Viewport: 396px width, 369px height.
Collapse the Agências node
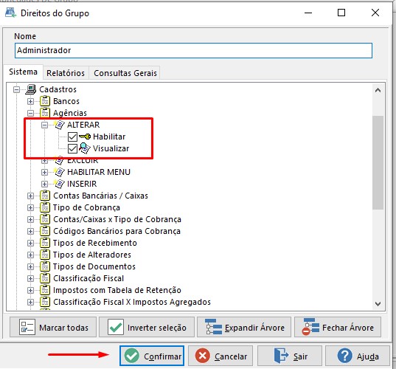pyautogui.click(x=30, y=113)
